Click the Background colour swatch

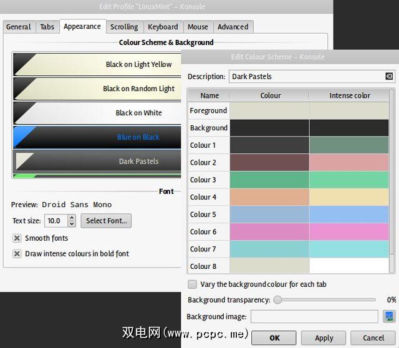point(269,128)
